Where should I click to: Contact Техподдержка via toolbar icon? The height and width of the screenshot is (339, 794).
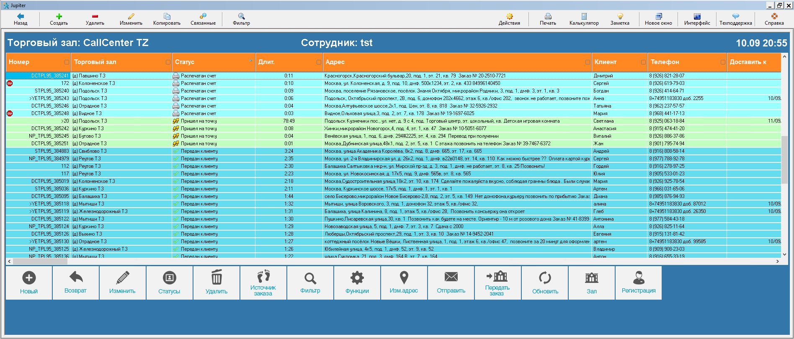[x=735, y=16]
